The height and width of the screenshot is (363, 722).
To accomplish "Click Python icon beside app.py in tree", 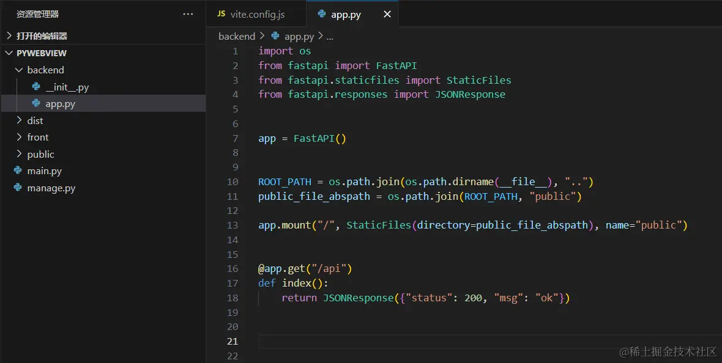I will (36, 103).
